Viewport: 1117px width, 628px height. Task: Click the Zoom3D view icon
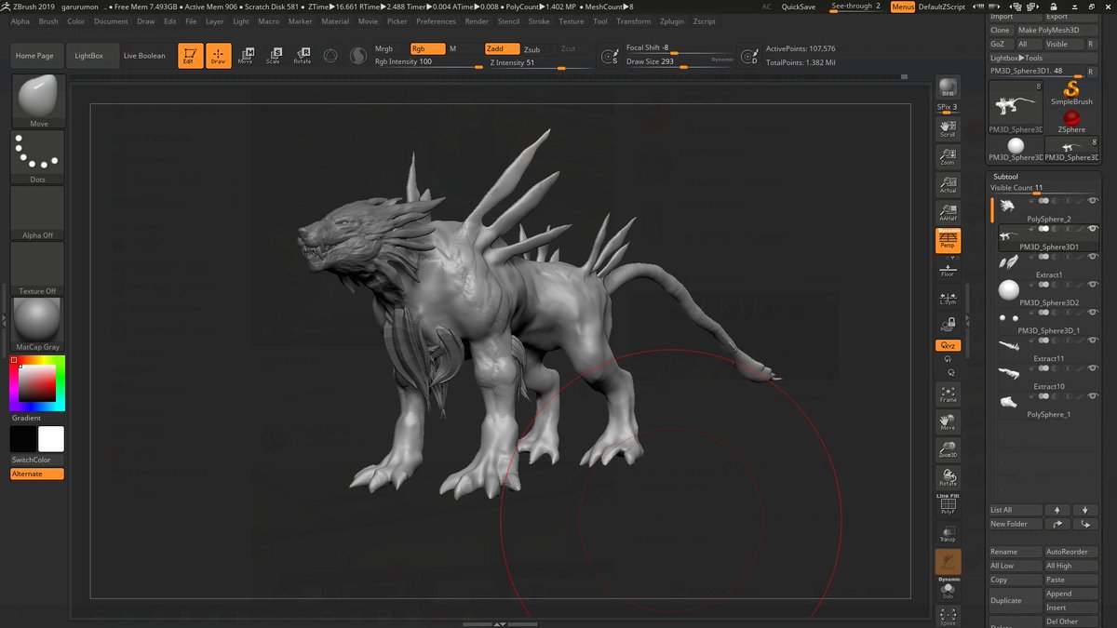(948, 450)
